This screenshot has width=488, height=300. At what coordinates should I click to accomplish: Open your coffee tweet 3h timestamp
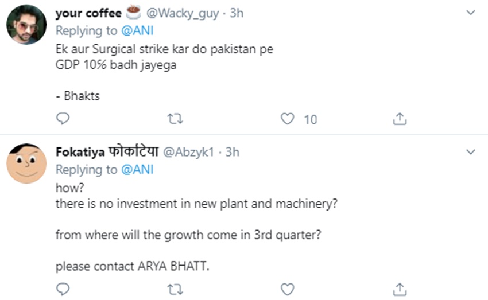pyautogui.click(x=237, y=13)
